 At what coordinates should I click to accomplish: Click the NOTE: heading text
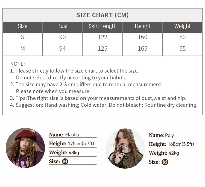click(x=17, y=64)
